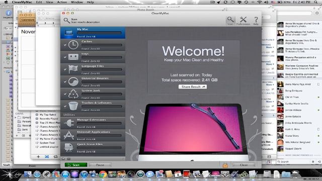Open the Window menu

[77, 2]
